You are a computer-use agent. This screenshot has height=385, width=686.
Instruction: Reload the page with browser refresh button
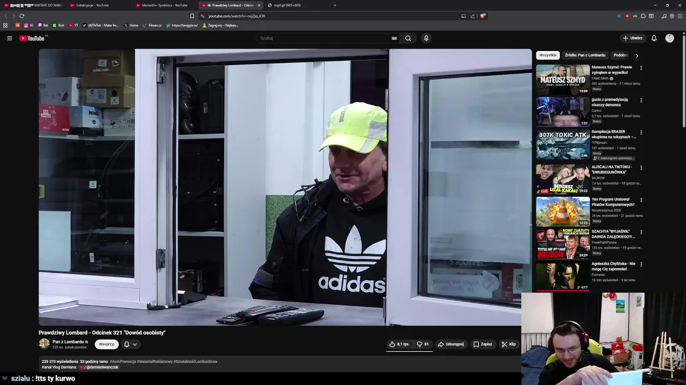[21, 16]
